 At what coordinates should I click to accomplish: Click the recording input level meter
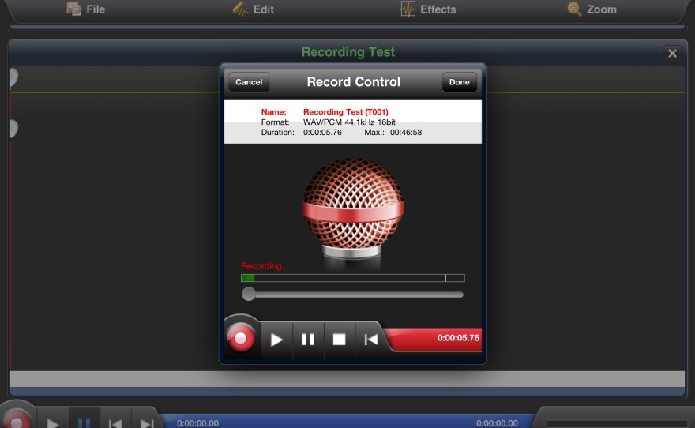[352, 278]
